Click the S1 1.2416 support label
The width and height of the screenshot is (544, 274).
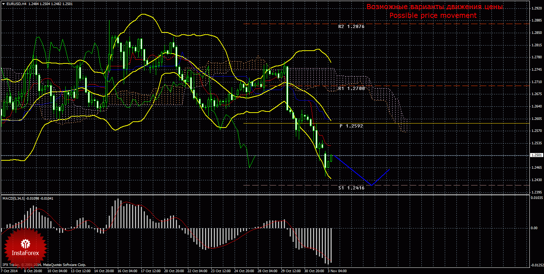pos(351,188)
